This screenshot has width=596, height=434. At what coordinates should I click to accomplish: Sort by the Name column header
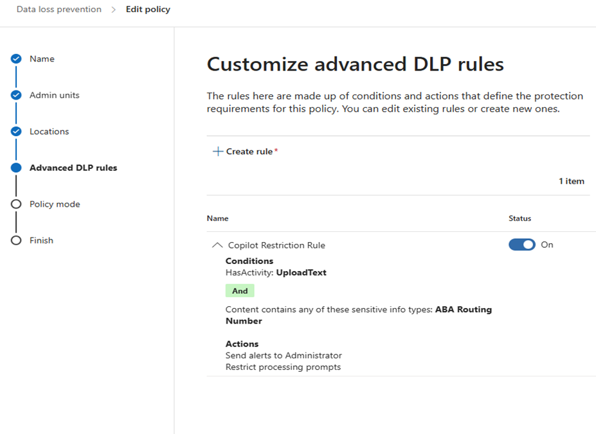pyautogui.click(x=217, y=218)
